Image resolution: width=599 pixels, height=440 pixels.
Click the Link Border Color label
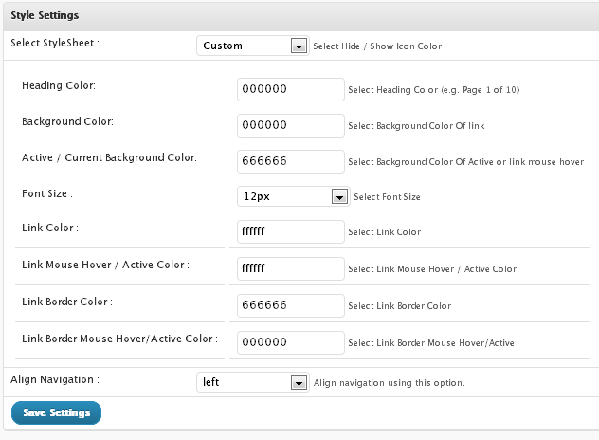point(67,302)
